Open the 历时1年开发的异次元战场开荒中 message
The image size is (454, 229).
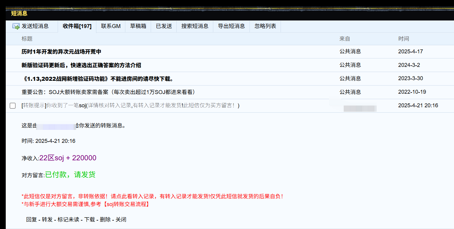(61, 52)
